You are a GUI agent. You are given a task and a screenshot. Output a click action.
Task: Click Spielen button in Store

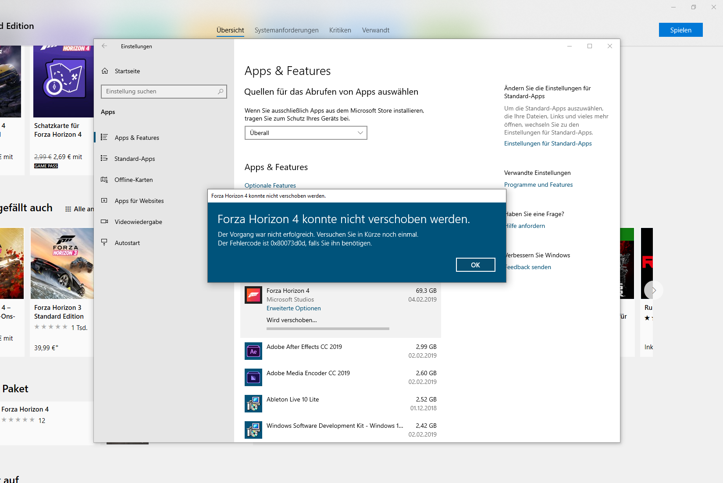(680, 30)
